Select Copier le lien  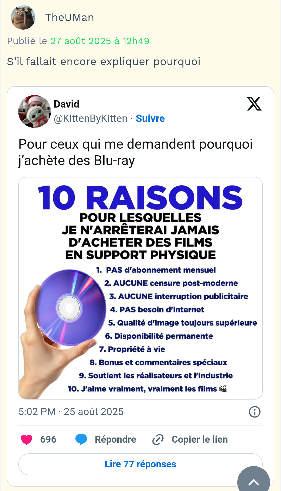pos(200,440)
